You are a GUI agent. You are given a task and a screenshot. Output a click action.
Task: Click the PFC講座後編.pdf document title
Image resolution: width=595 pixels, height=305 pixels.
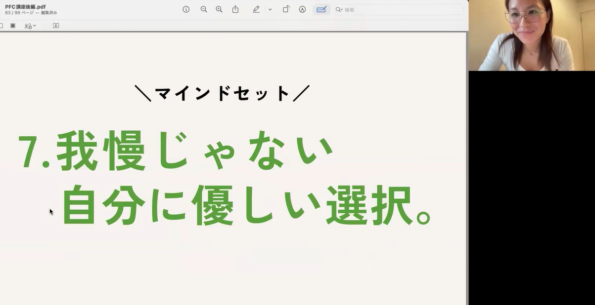tap(25, 6)
